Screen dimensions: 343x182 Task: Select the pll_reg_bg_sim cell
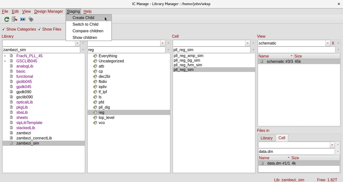(x=187, y=60)
